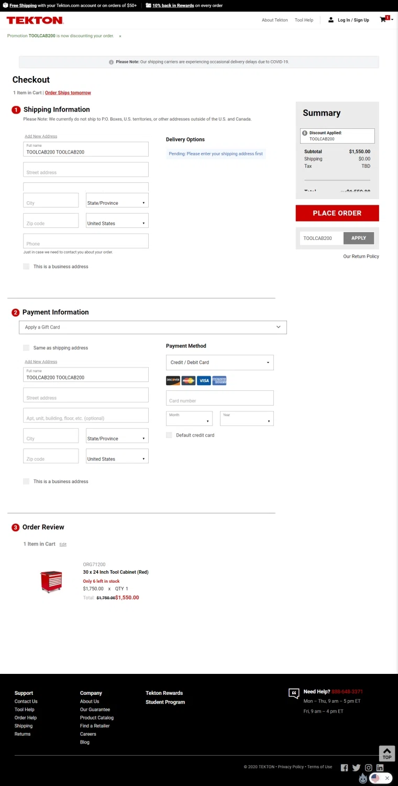Click the Facebook icon in footer
The width and height of the screenshot is (398, 786).
[344, 768]
